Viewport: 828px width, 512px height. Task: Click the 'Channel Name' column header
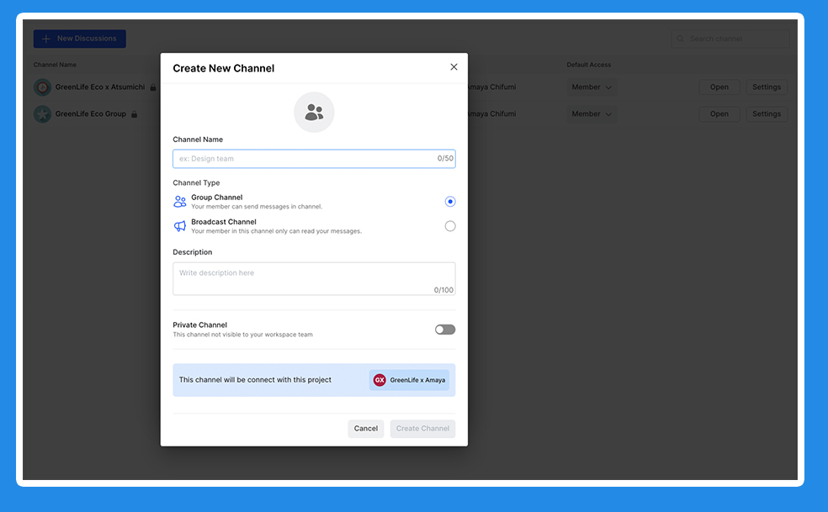[55, 65]
